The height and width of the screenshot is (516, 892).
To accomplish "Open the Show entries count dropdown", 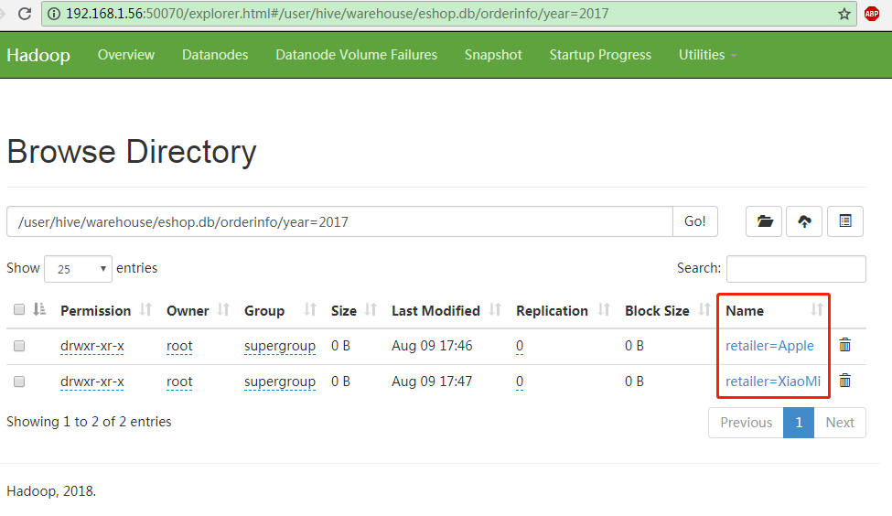I will point(78,269).
